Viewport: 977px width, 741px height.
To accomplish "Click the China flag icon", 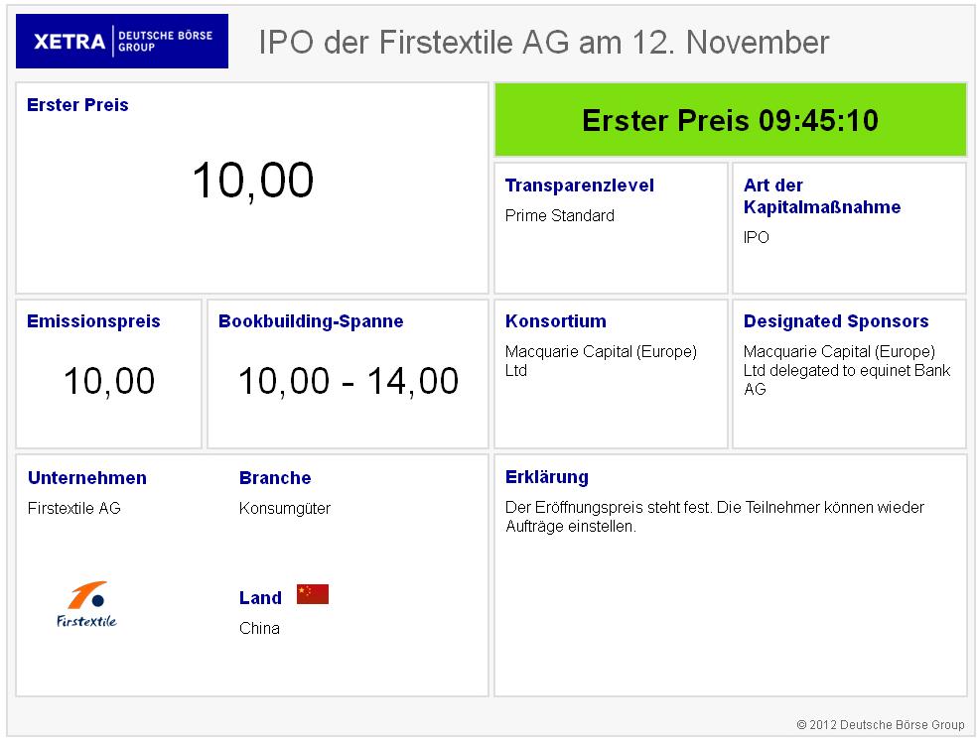I will tap(312, 594).
